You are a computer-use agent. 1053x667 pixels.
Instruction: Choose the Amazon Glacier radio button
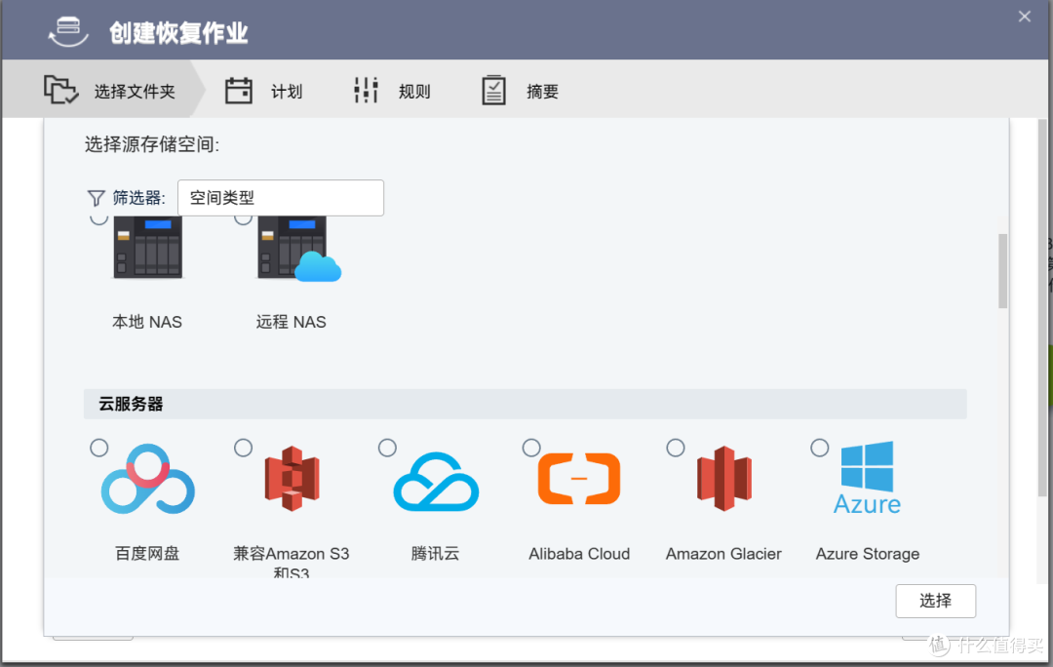point(676,448)
